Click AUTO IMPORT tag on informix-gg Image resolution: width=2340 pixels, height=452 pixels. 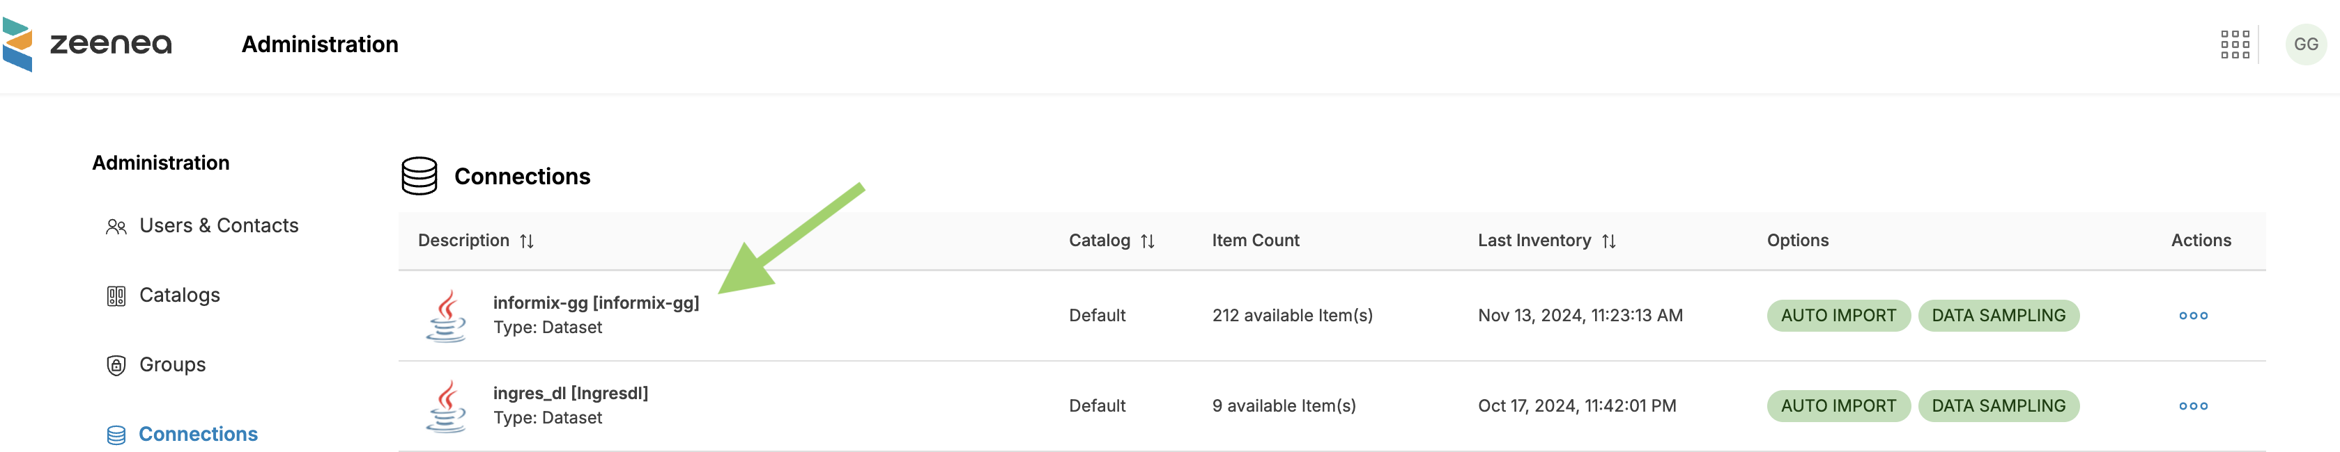[x=1838, y=315]
